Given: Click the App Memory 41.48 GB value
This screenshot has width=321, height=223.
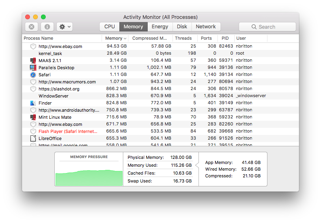Looking at the screenshot, I should (251, 162).
